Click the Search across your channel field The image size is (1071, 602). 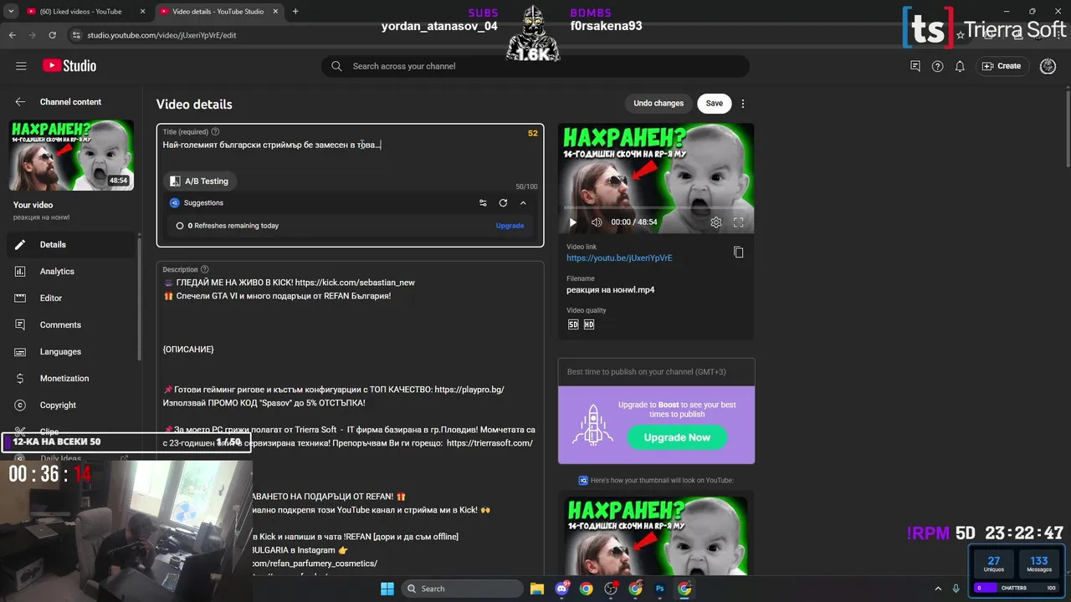pyautogui.click(x=535, y=66)
